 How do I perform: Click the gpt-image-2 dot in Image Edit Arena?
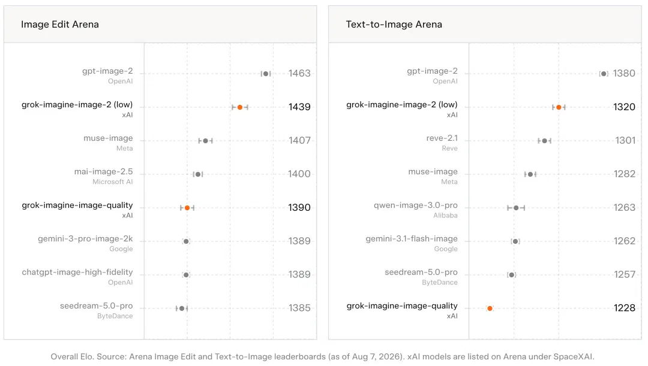266,74
